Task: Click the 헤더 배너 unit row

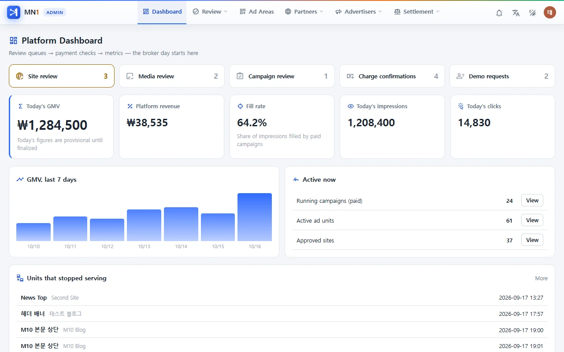Action: pyautogui.click(x=282, y=314)
